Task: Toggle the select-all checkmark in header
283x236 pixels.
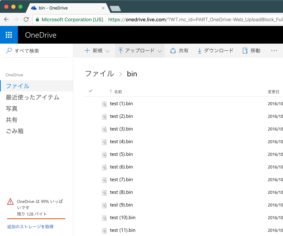Action: pos(91,91)
